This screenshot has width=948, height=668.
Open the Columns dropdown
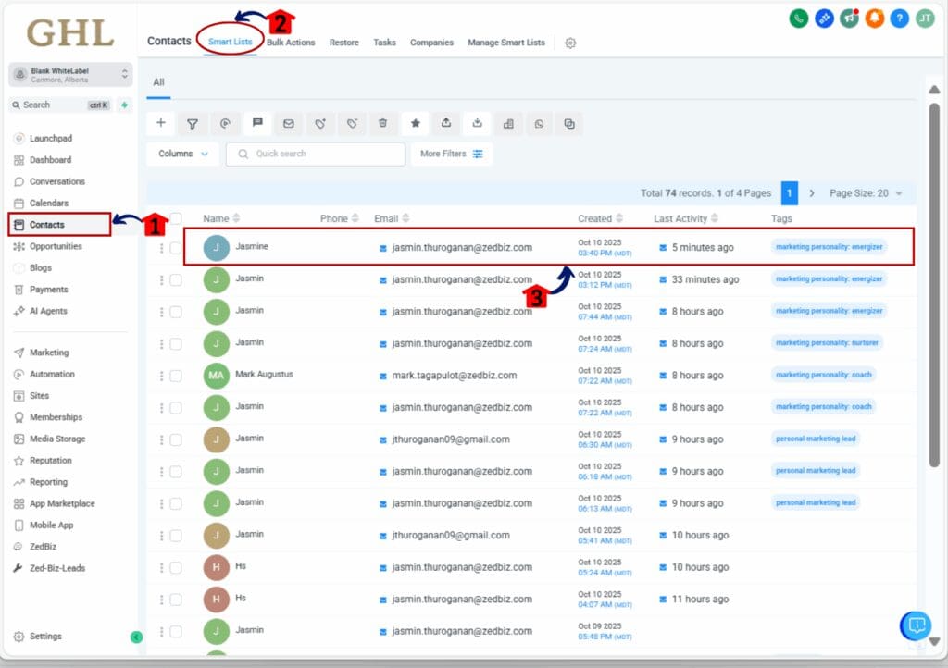point(181,154)
